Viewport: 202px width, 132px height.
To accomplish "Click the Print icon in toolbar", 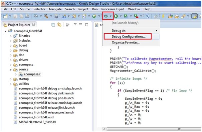I will click(27, 16).
